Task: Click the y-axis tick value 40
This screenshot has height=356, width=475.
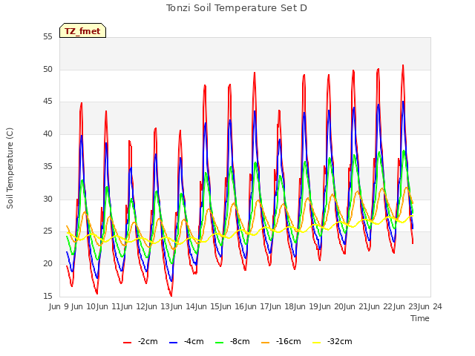Action: tap(47, 133)
